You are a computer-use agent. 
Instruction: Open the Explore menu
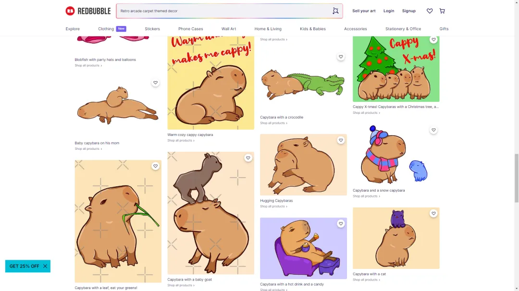coord(73,29)
